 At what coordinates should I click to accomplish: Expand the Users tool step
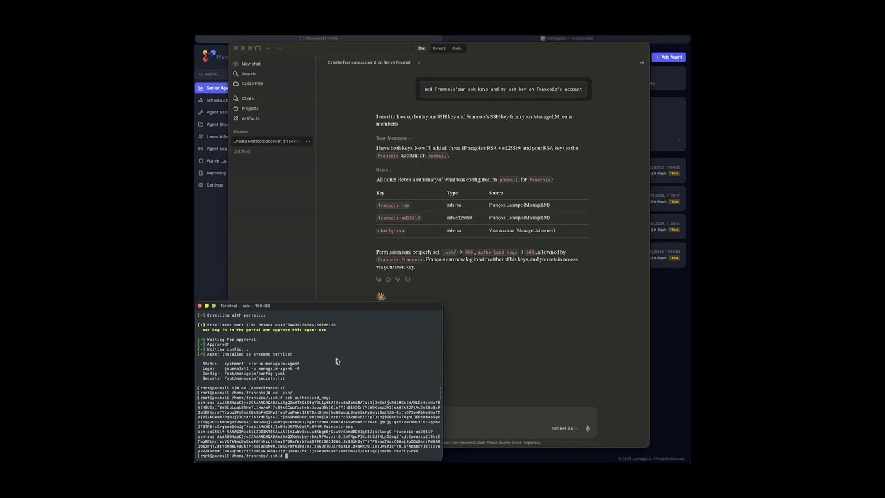coord(384,169)
